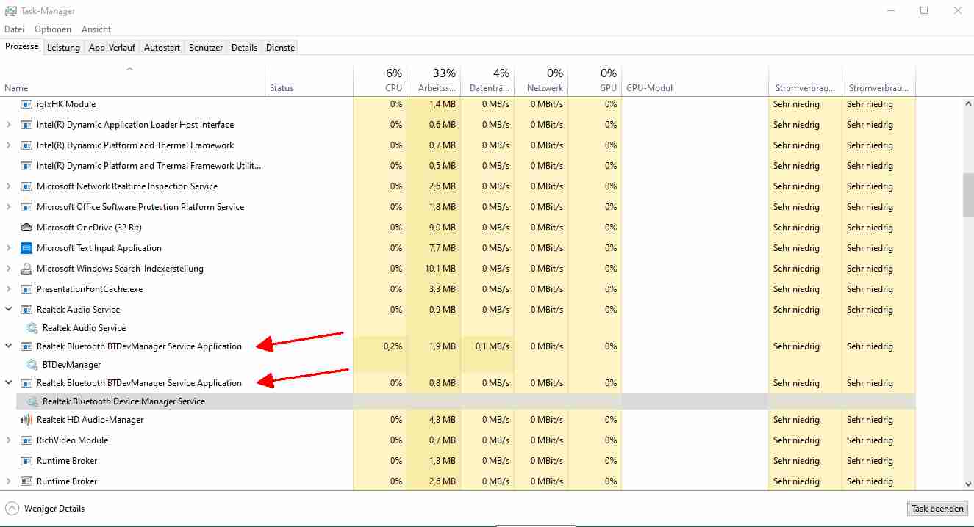Switch to the App-Verlauf tab
Image resolution: width=974 pixels, height=527 pixels.
[x=112, y=48]
